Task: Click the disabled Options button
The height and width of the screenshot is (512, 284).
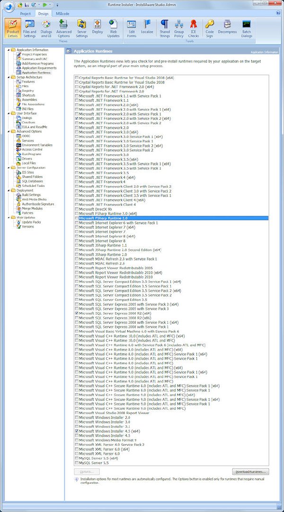Action: (87, 471)
